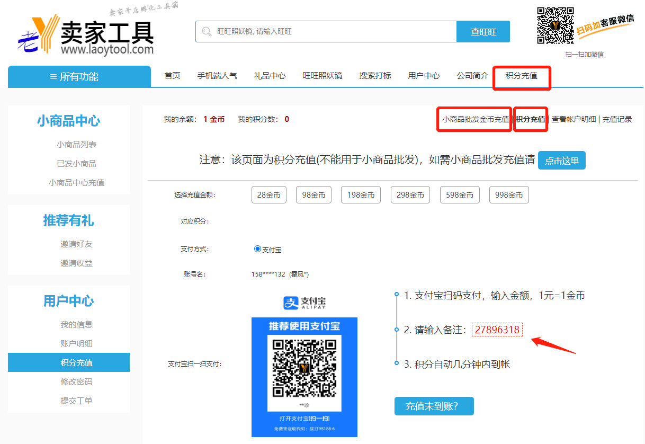The height and width of the screenshot is (444, 645).
Task: Choose the 98金币 recharge amount
Action: coord(314,195)
